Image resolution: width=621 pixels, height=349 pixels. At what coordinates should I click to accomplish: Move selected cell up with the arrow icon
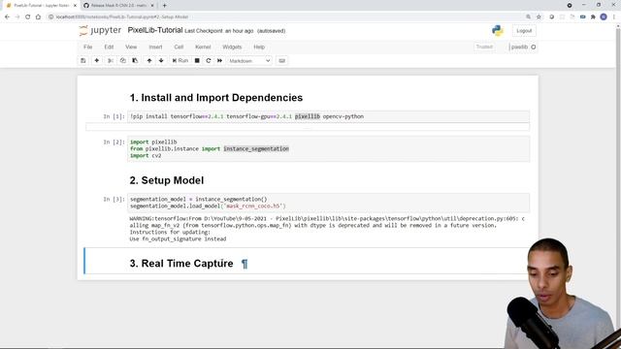(149, 60)
